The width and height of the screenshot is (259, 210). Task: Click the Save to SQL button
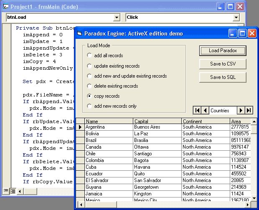click(222, 77)
